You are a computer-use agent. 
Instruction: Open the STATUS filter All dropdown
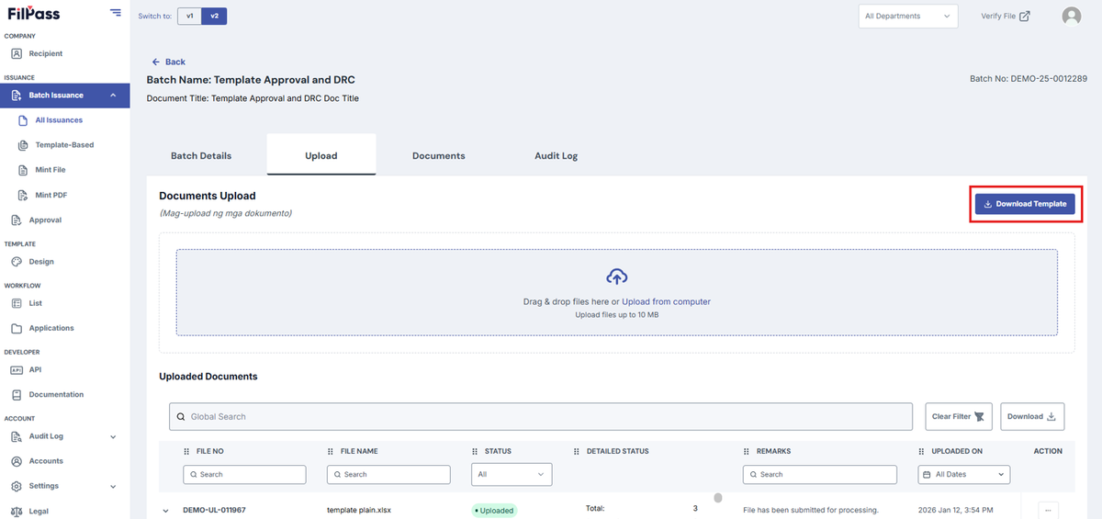(512, 475)
